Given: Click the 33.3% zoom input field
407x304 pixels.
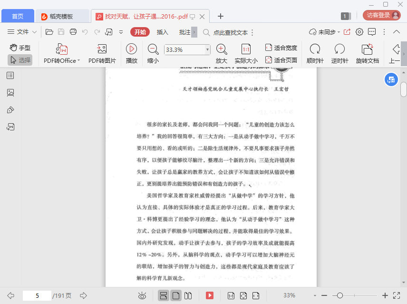Looking at the screenshot, I should point(184,49).
